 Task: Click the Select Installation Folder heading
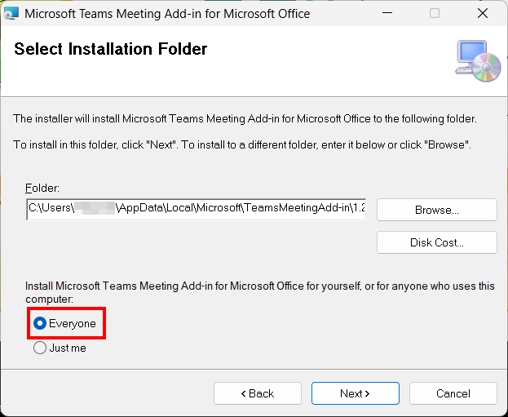pos(111,49)
